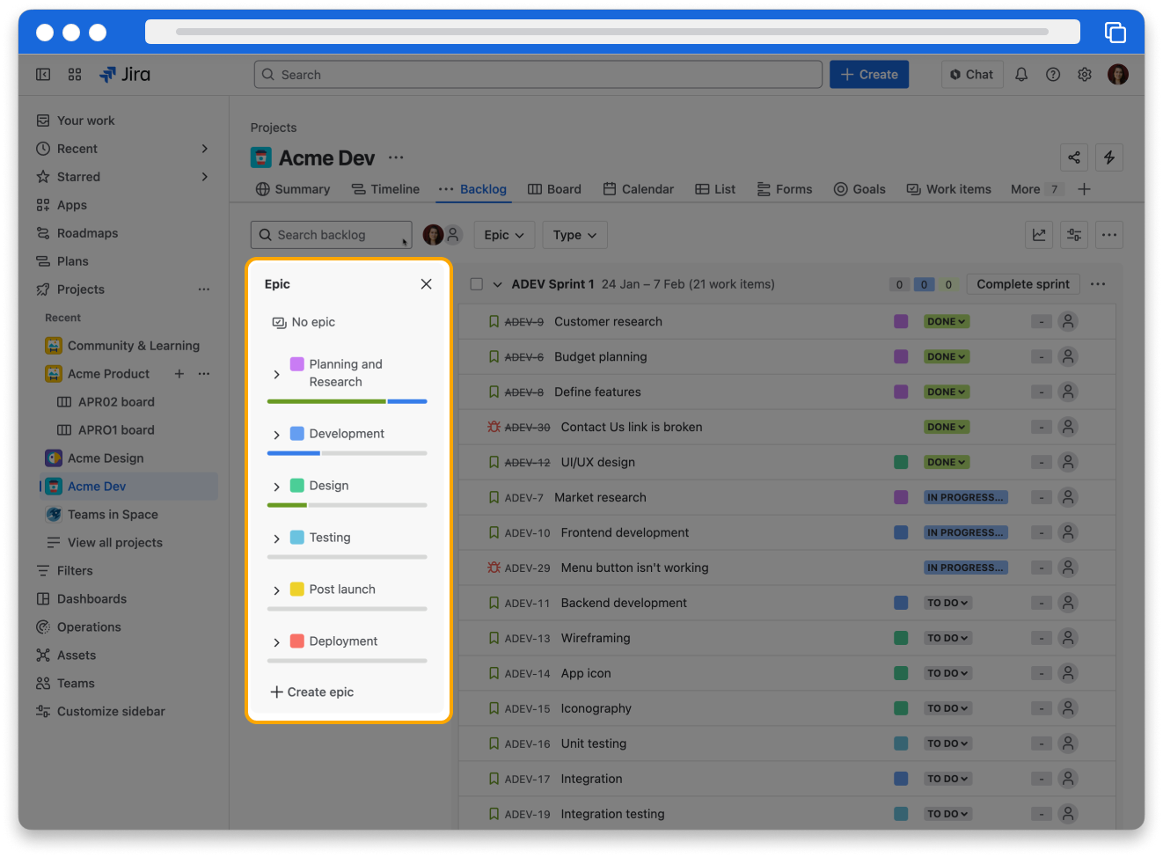This screenshot has height=857, width=1163.
Task: Click Complete sprint button
Action: tap(1023, 284)
